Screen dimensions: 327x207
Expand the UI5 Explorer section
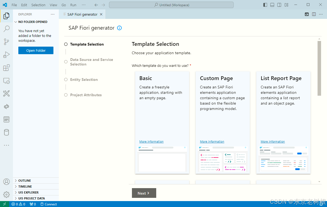click(x=36, y=192)
